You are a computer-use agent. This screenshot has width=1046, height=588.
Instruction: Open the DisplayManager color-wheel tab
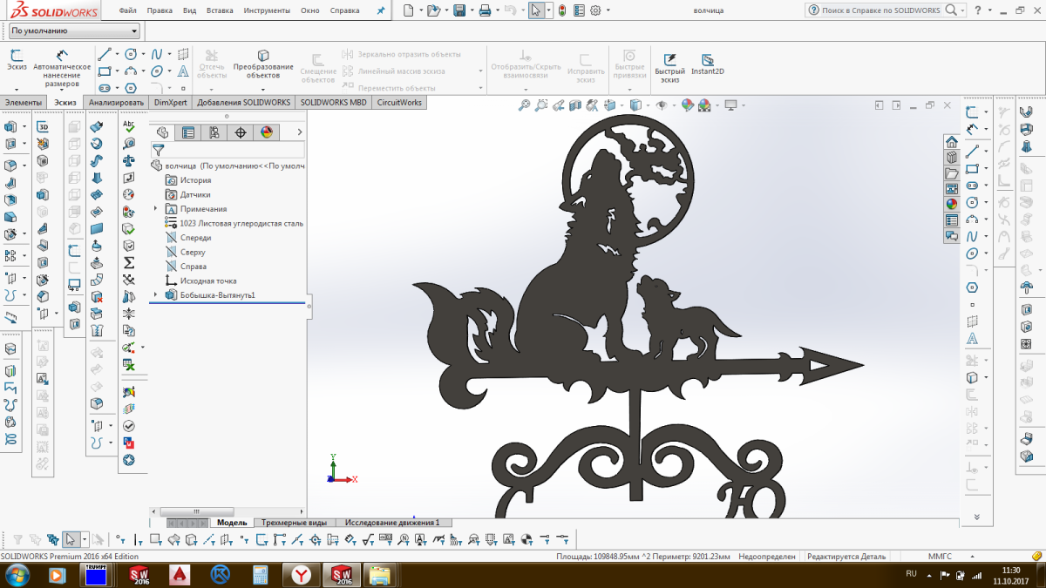click(267, 132)
